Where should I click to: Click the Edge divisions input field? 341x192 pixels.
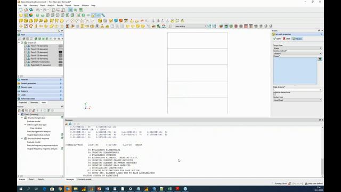pos(297,90)
